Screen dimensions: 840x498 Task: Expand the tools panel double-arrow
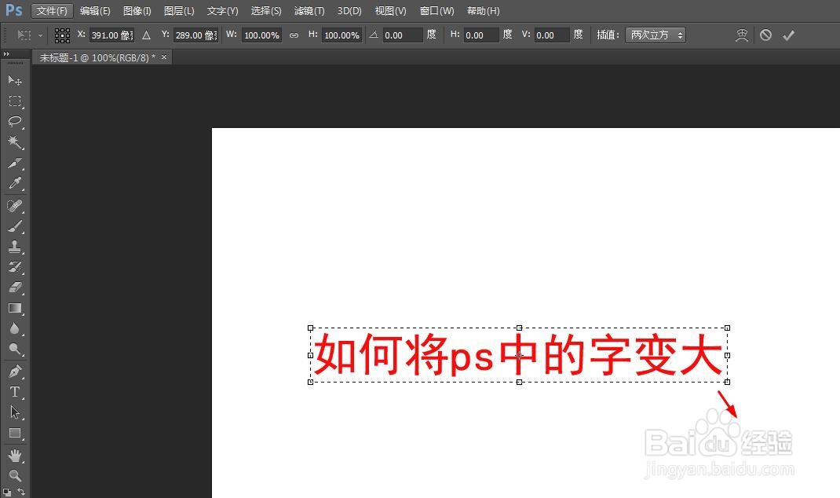pyautogui.click(x=6, y=54)
